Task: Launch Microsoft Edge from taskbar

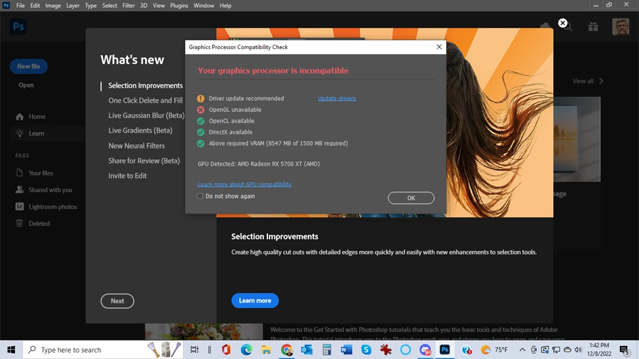Action: coord(246,350)
